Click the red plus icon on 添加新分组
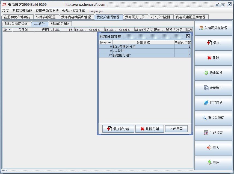The image size is (234, 174). tap(109, 129)
